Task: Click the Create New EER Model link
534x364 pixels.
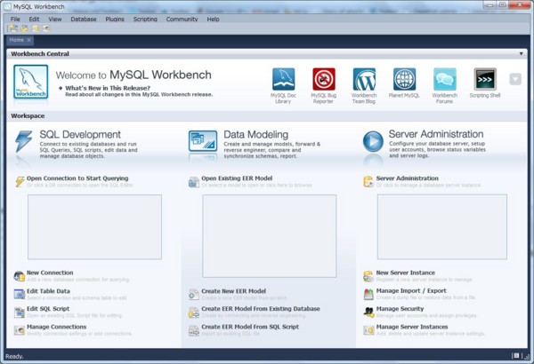Action: [x=233, y=291]
